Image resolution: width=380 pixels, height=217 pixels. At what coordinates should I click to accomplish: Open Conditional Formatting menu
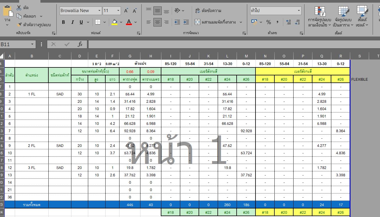click(x=320, y=17)
